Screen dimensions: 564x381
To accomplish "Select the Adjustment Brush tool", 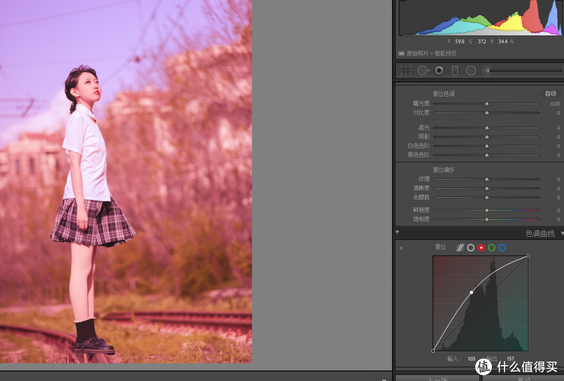I will pos(487,70).
